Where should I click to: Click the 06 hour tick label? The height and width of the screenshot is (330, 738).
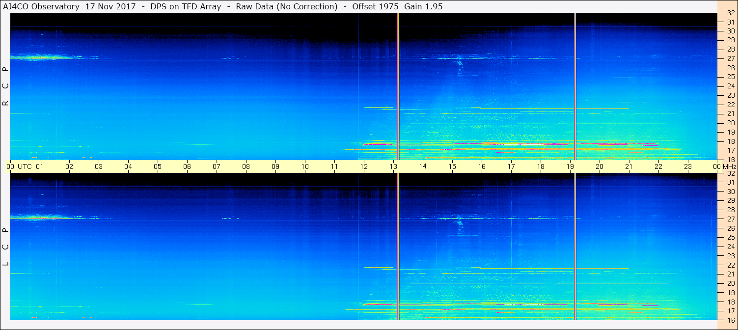[x=187, y=166]
